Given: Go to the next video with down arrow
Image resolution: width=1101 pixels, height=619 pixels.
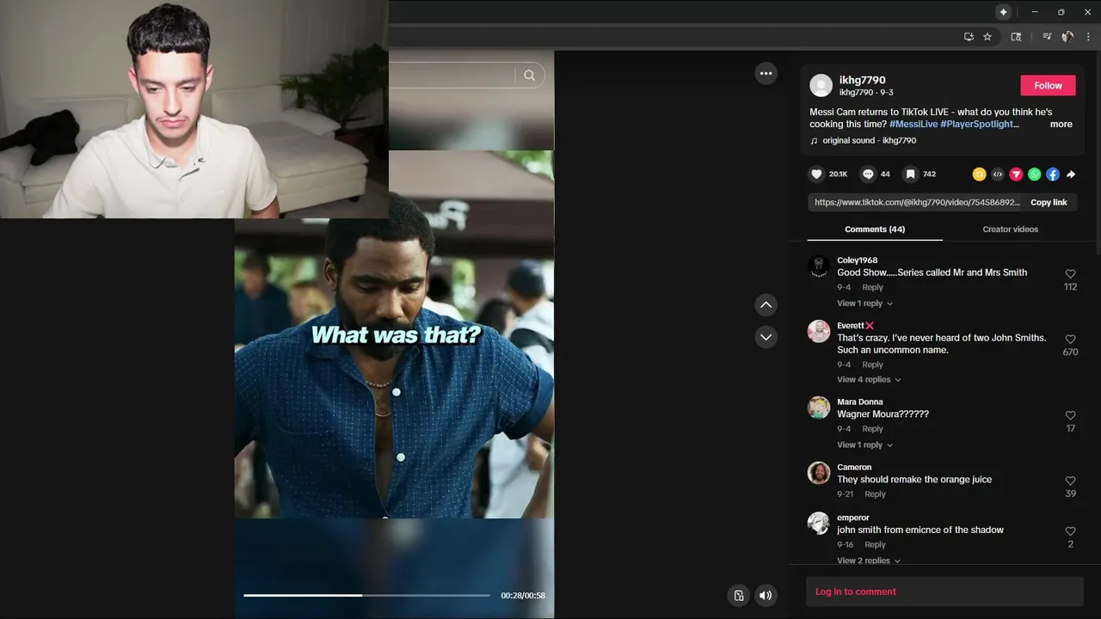Looking at the screenshot, I should (x=766, y=337).
